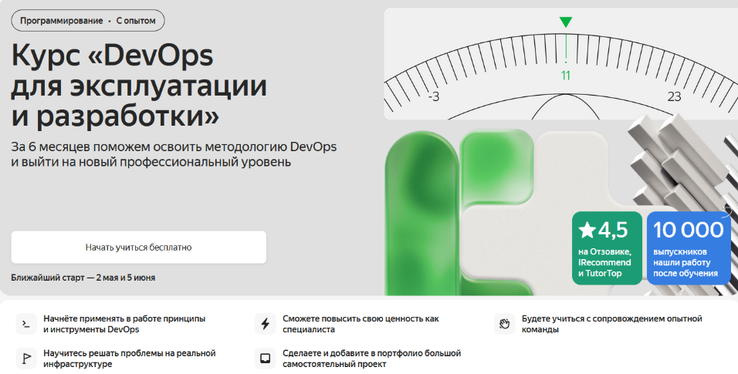Click the green number 11 on the dial
This screenshot has width=738, height=374.
(x=566, y=76)
